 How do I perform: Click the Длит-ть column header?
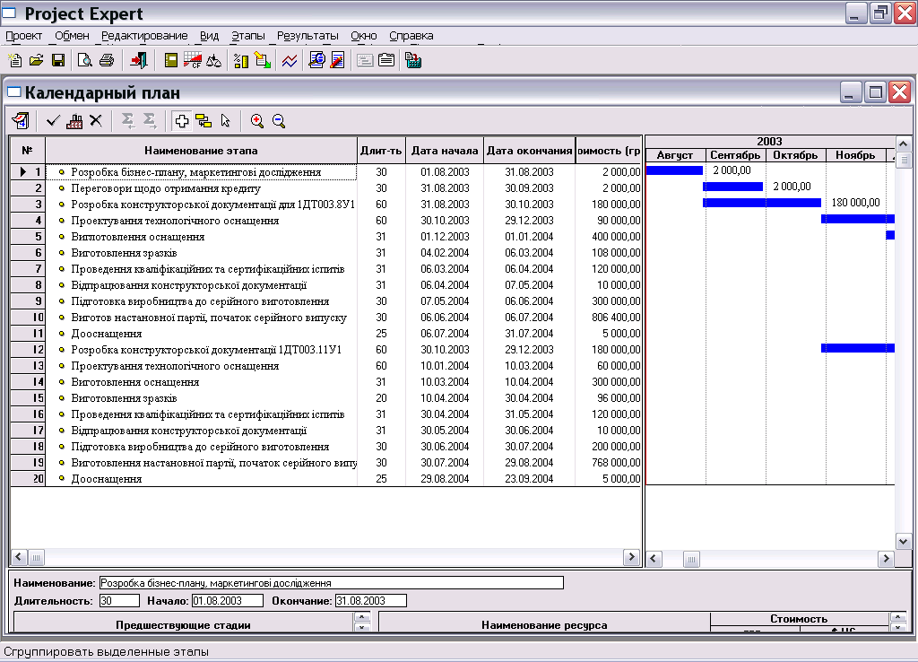[x=381, y=151]
